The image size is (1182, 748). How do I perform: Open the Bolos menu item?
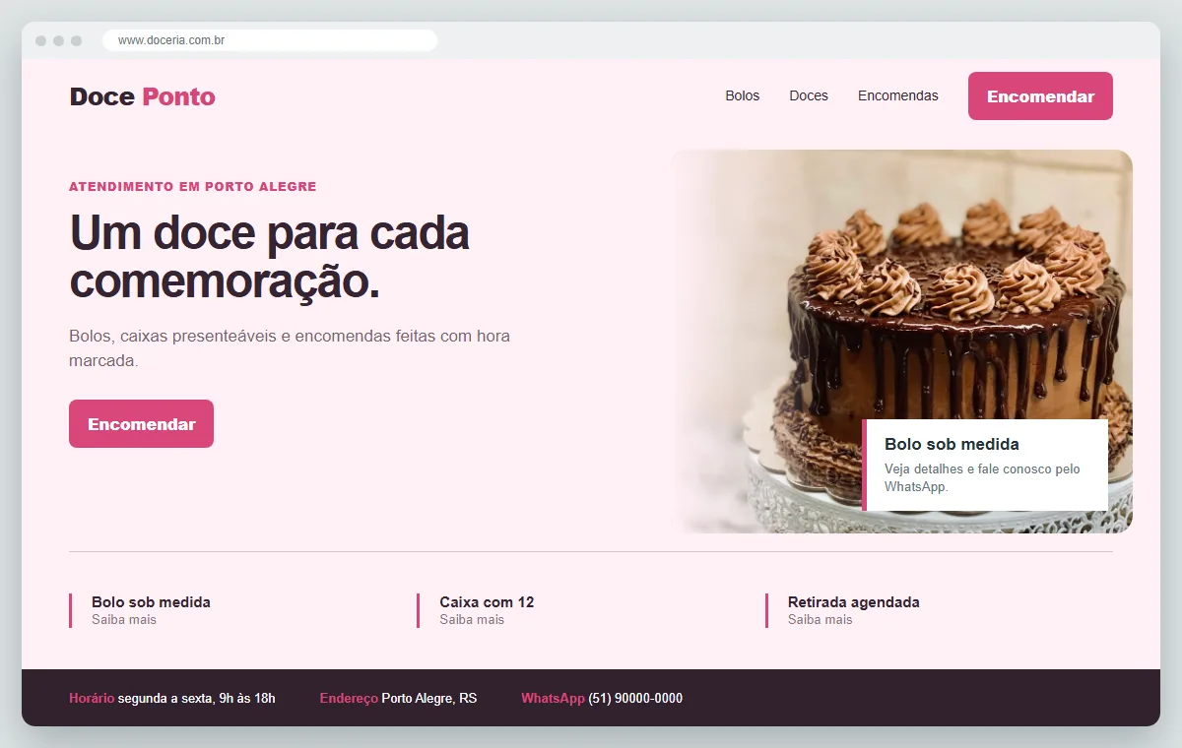click(743, 95)
